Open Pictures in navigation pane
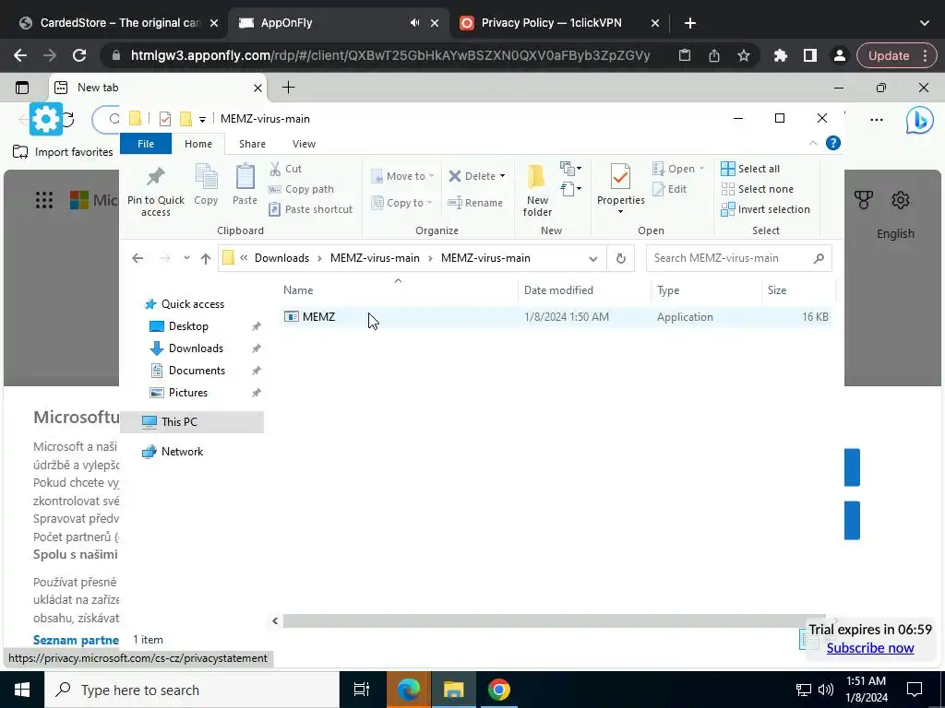The image size is (945, 708). [x=187, y=393]
